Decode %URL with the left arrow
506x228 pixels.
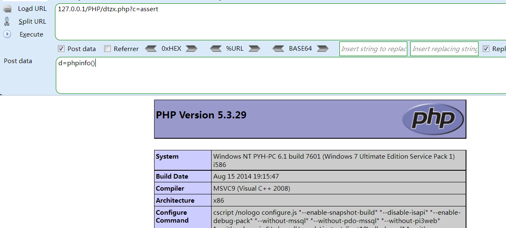coord(216,49)
